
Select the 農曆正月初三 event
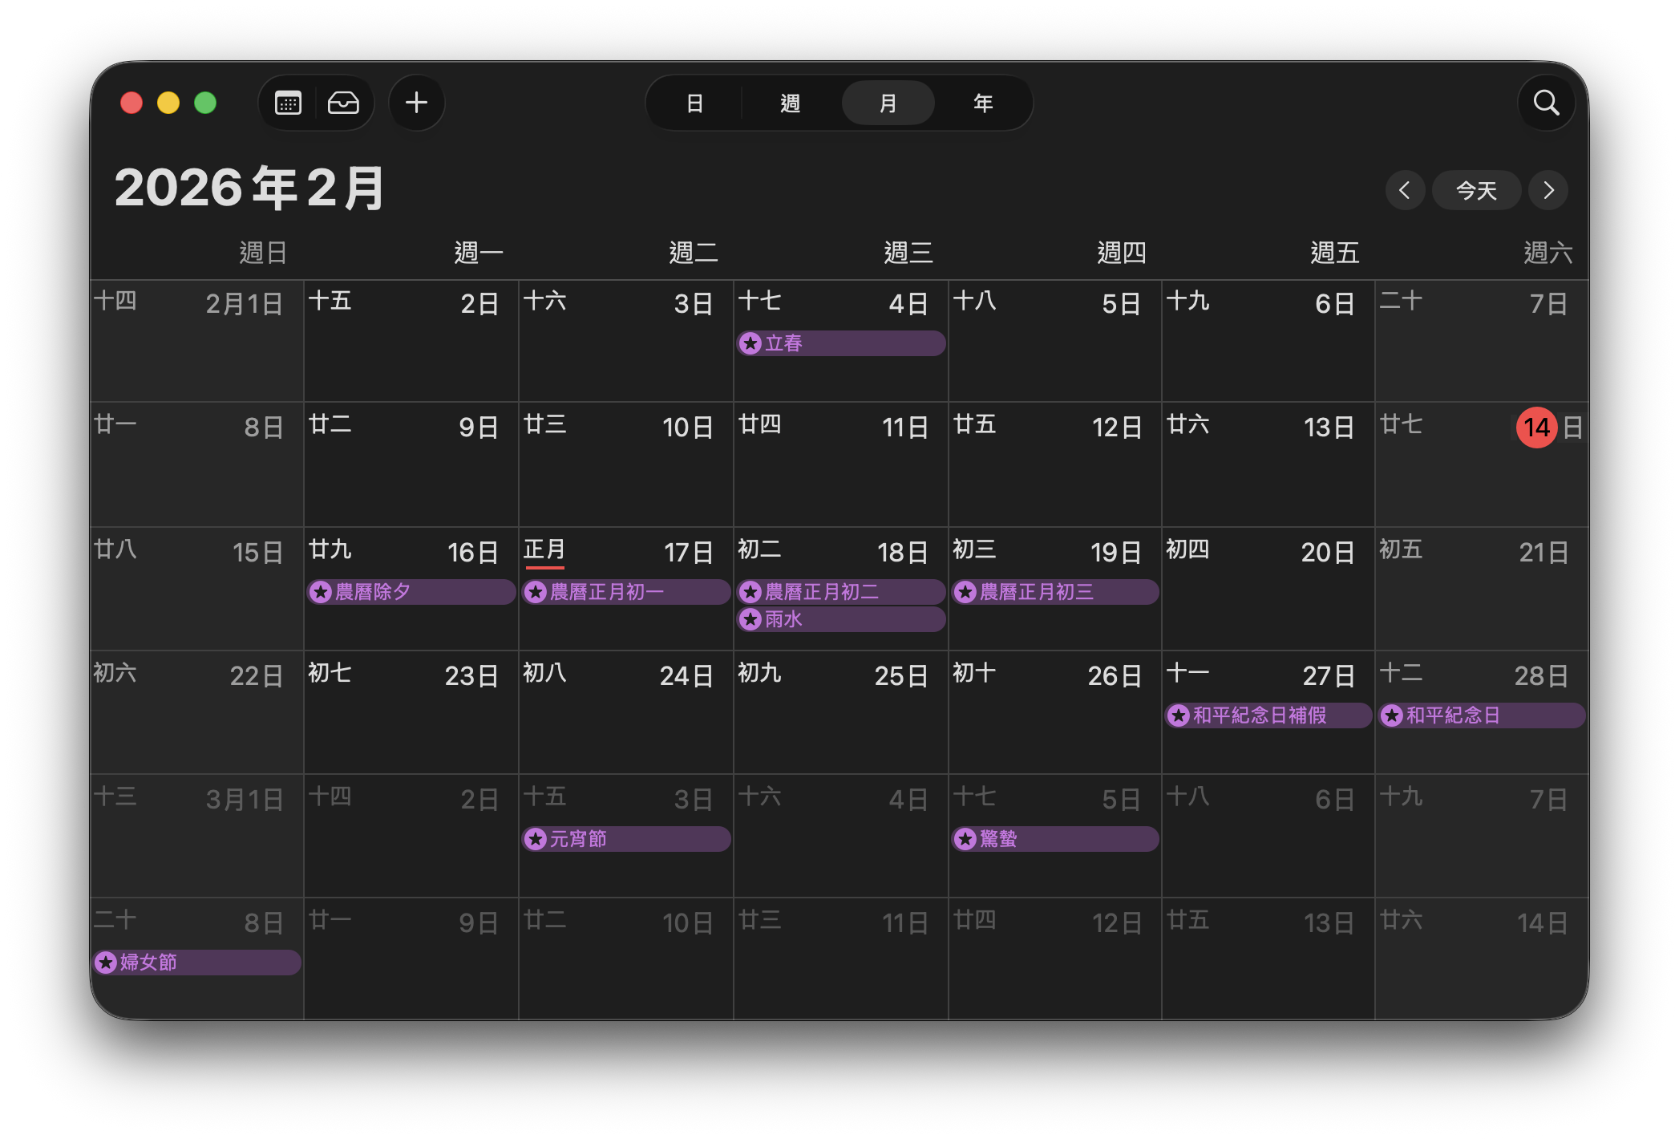pyautogui.click(x=1054, y=592)
